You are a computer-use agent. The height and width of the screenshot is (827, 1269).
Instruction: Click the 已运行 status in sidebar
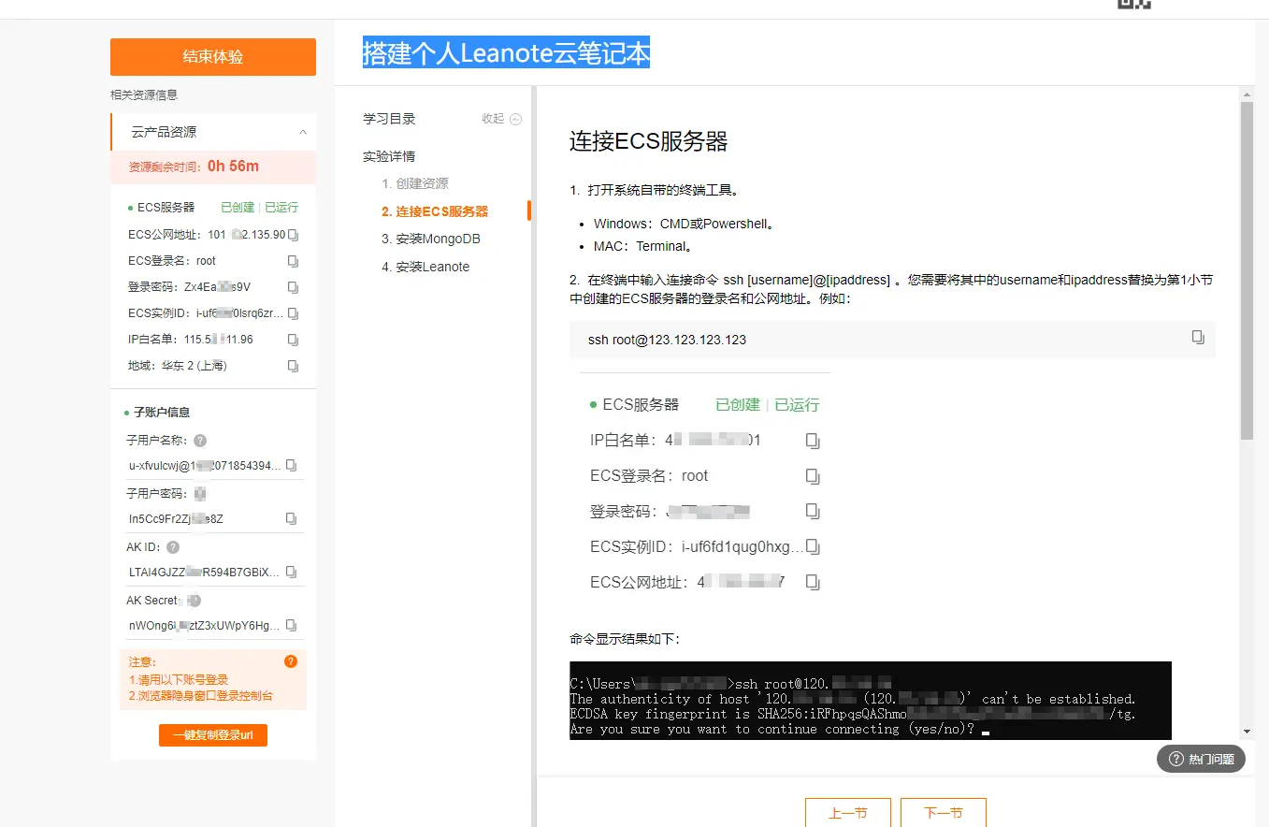pos(281,208)
